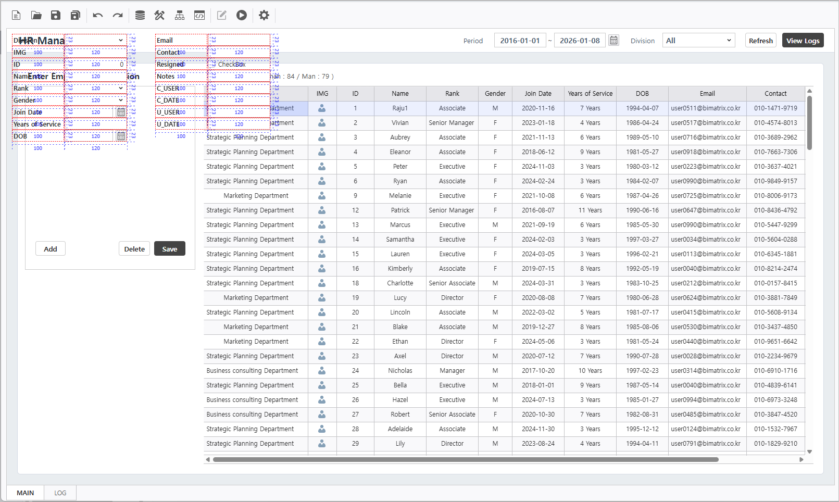
Task: Switch to the LOG tab
Action: pos(60,493)
